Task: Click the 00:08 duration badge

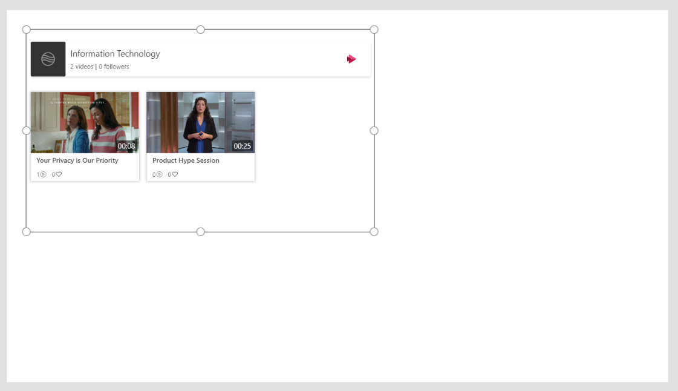Action: click(126, 146)
